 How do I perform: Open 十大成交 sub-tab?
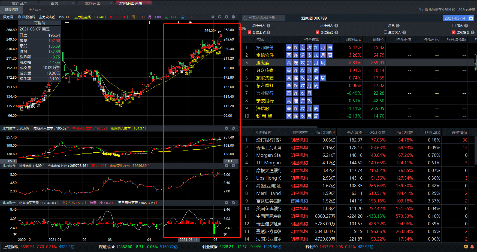tap(35, 10)
